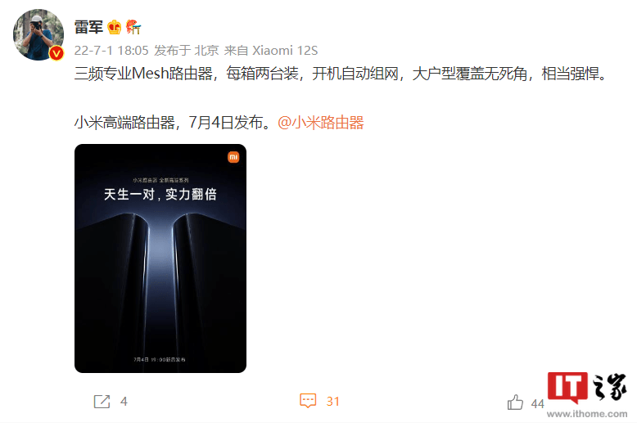Click the like count 44

point(537,403)
